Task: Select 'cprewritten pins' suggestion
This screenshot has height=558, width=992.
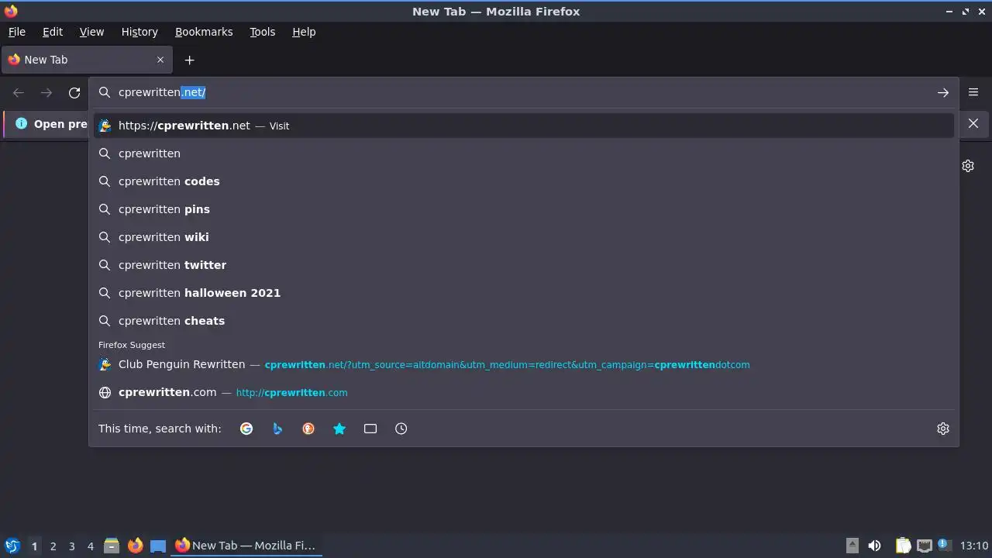Action: [x=524, y=209]
